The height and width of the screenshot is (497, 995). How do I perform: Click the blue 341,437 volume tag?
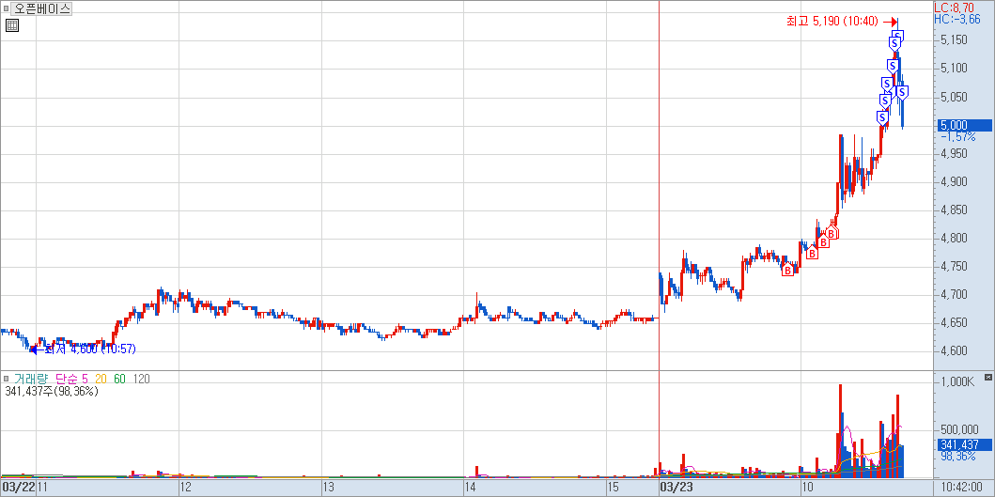963,445
